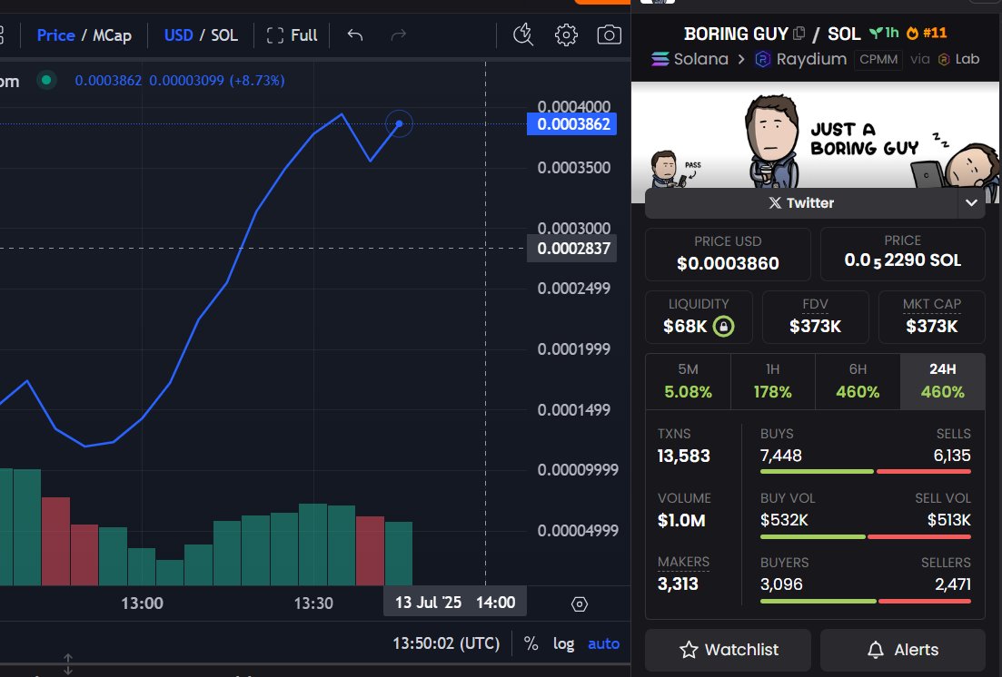Open quick search lightning icon
Viewport: 1002px width, 677px height.
[x=523, y=34]
